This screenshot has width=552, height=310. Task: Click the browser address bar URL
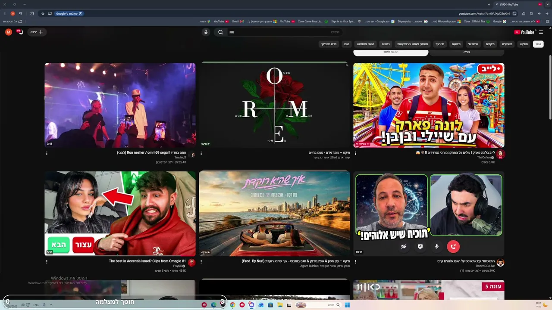[484, 13]
